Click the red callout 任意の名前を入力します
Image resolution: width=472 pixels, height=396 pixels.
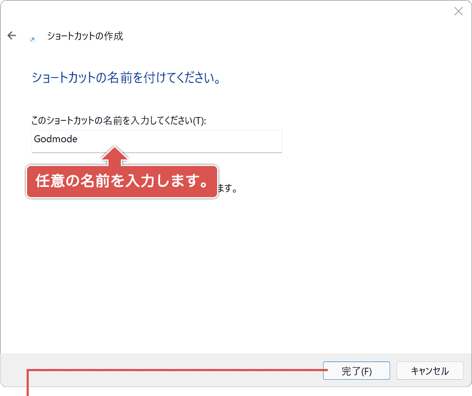pos(122,182)
